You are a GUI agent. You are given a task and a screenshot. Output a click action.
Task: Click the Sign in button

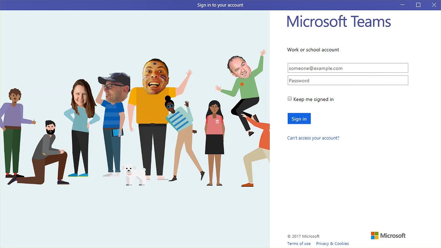[299, 118]
